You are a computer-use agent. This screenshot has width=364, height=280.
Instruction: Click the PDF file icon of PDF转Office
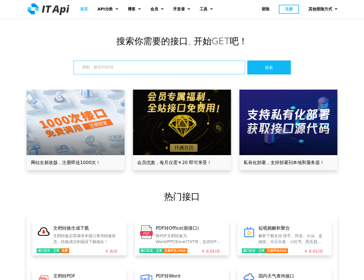coord(146,232)
